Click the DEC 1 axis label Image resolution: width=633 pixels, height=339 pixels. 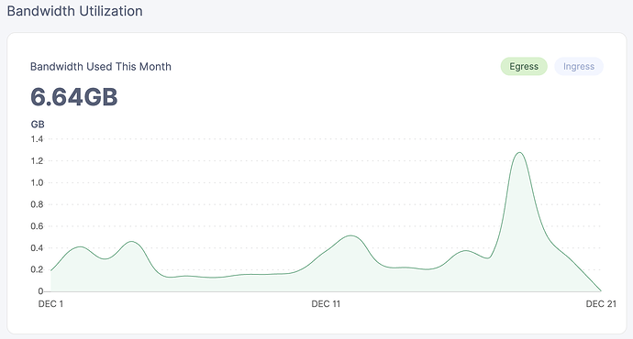pos(50,304)
